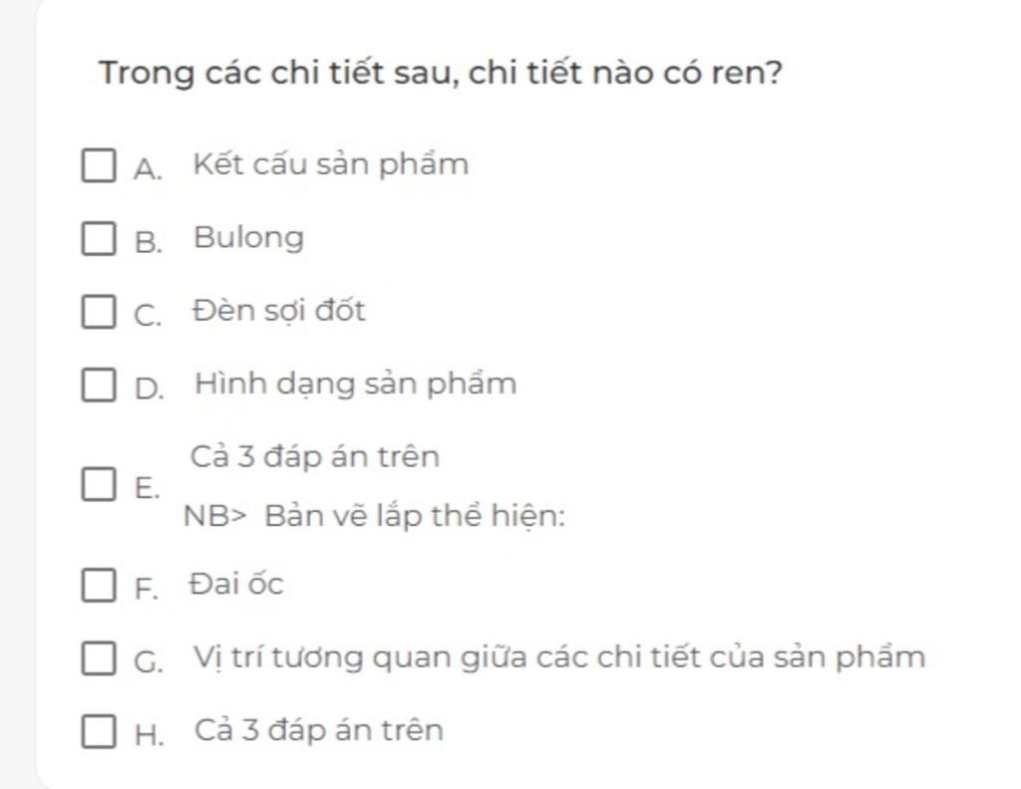This screenshot has width=1021, height=789.
Task: Click the 'Hình dạng sản phẩm' answer text
Action: (355, 384)
